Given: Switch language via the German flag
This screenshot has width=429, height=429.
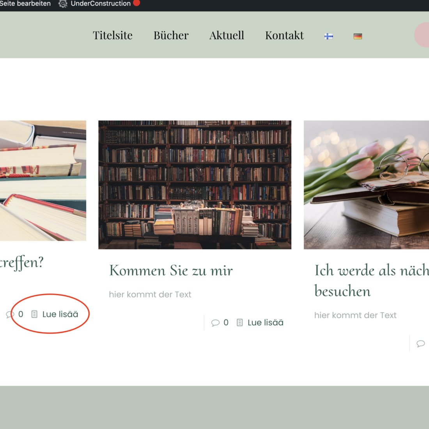Looking at the screenshot, I should coord(358,36).
